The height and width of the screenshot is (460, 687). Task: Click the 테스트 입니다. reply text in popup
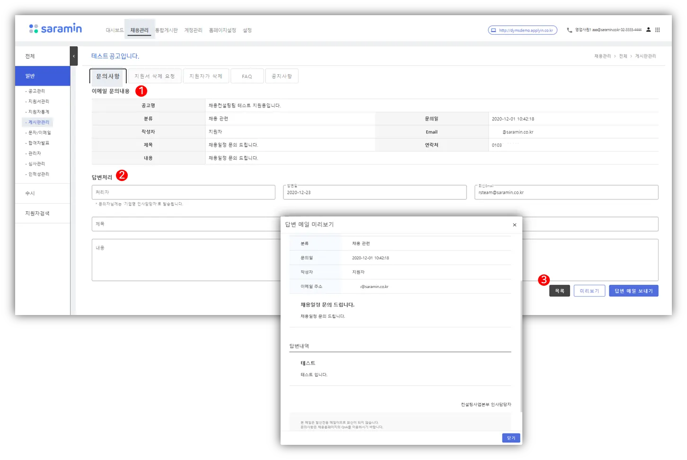point(314,375)
